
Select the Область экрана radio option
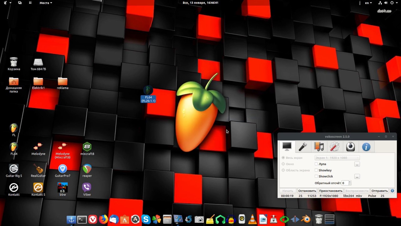(x=296, y=170)
